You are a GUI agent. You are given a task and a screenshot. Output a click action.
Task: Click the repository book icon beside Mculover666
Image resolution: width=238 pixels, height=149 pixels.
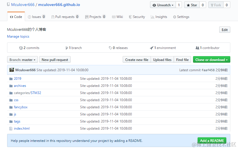click(x=8, y=5)
